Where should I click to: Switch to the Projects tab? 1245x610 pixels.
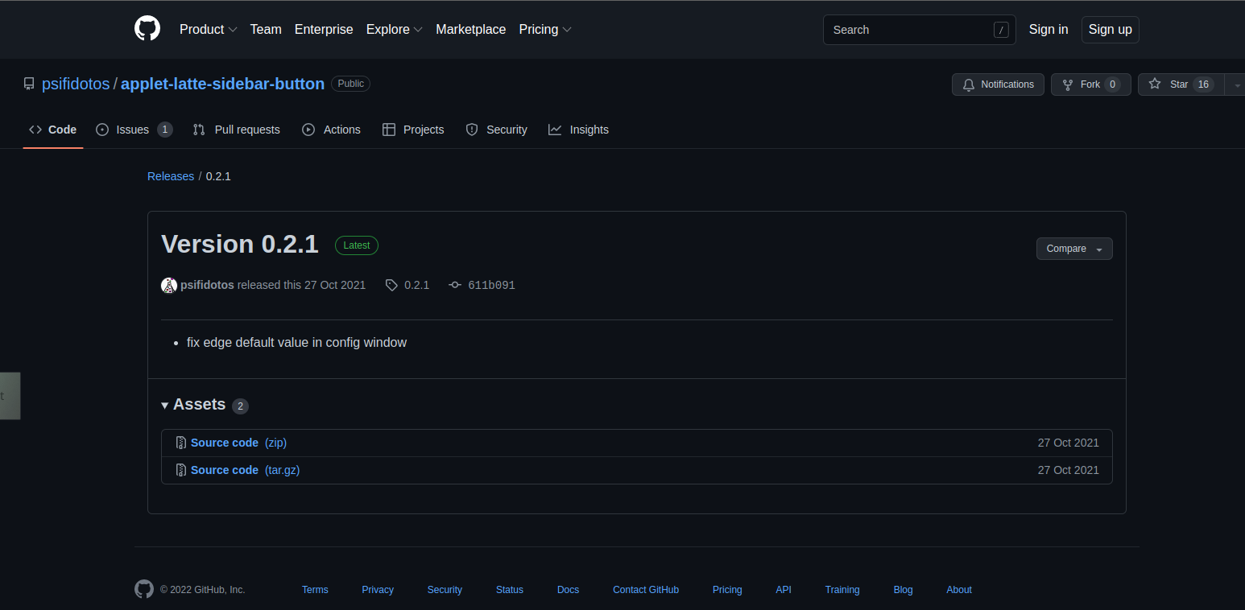(x=413, y=130)
